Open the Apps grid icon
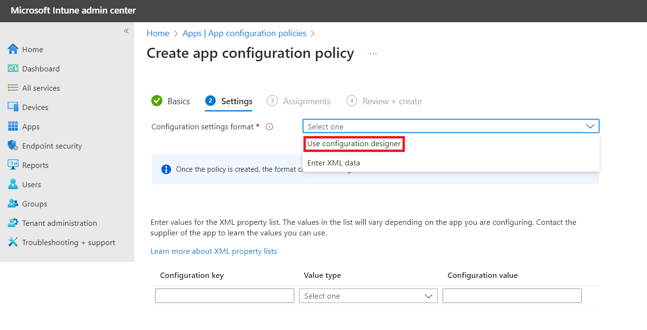The image size is (647, 330). (13, 126)
